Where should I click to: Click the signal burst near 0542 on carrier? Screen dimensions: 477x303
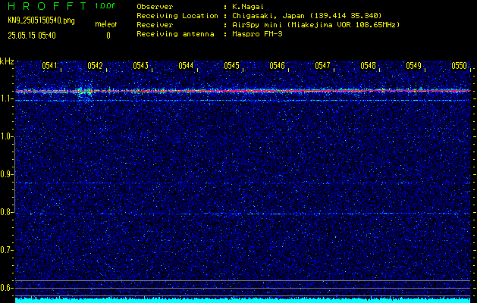[85, 91]
